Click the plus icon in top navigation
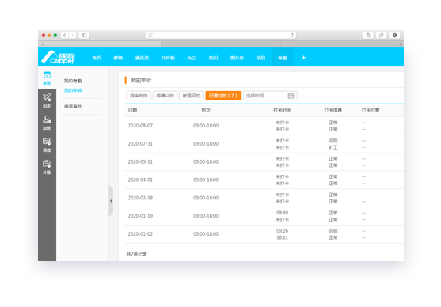441x307 pixels. [304, 58]
